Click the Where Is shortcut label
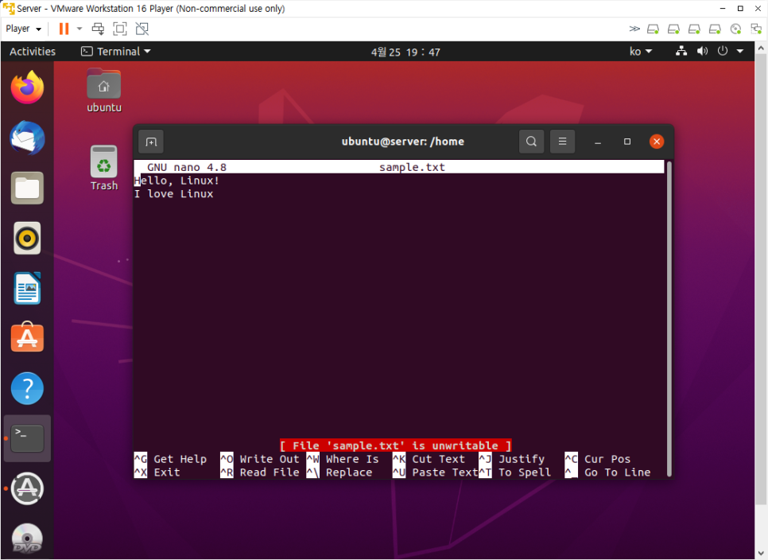This screenshot has width=768, height=560. [352, 459]
